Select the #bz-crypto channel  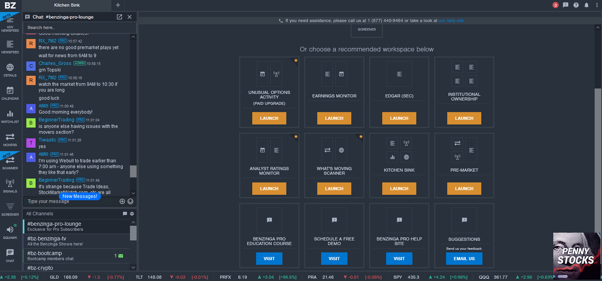pos(76,267)
